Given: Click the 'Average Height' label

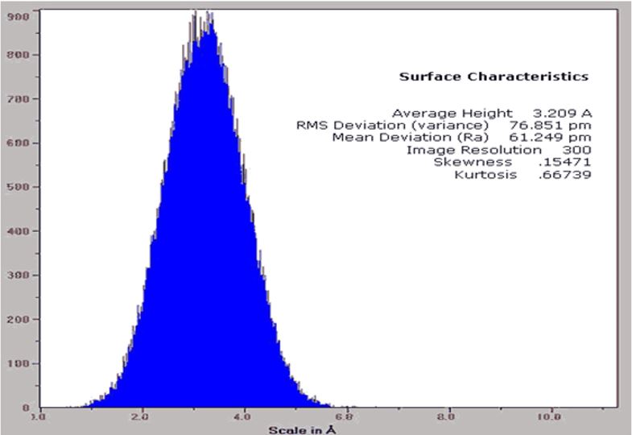Looking at the screenshot, I should coord(452,114).
